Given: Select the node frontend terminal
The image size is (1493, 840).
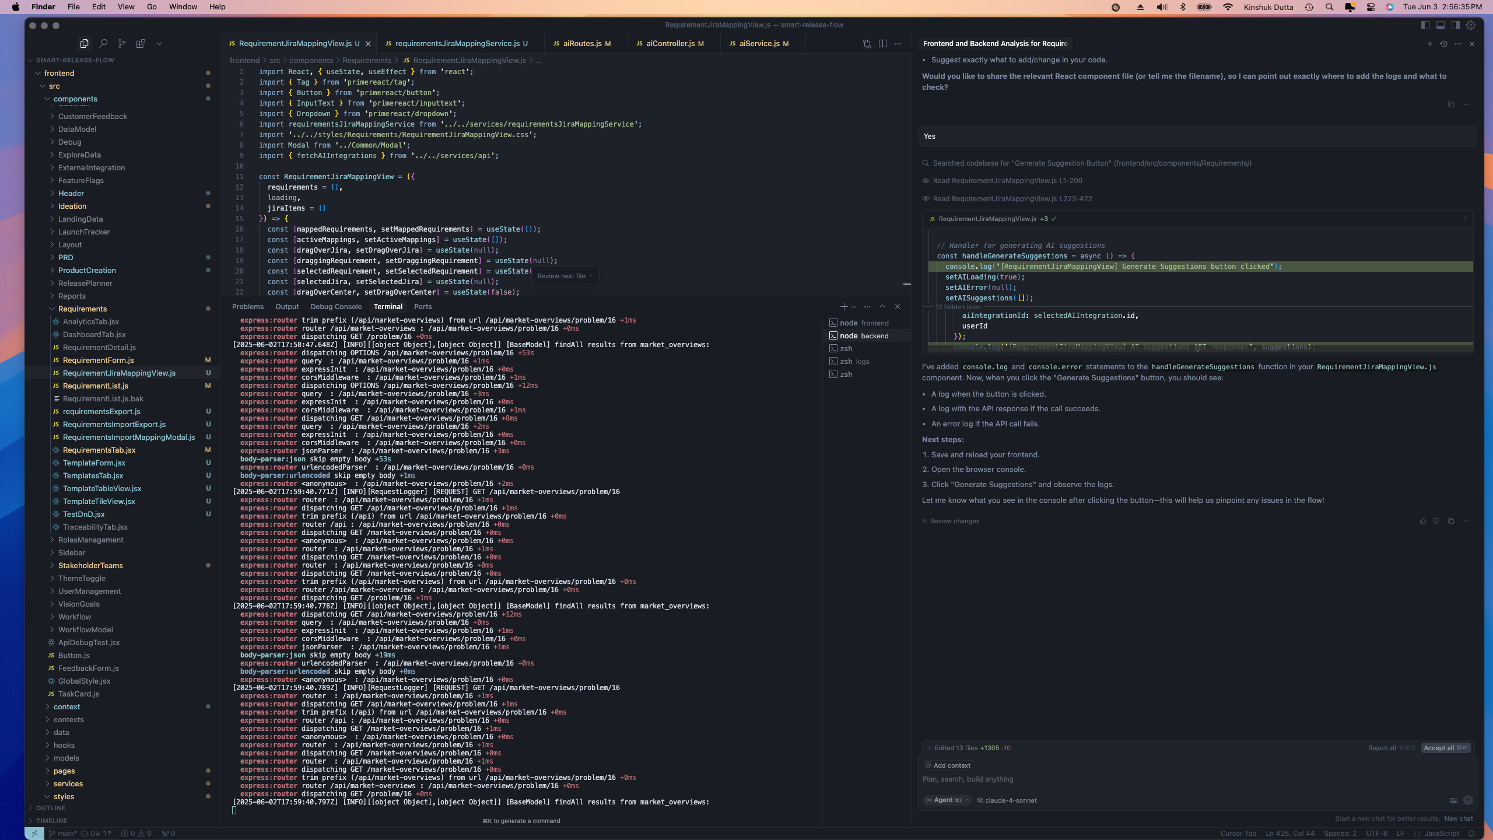Looking at the screenshot, I should click(x=865, y=323).
